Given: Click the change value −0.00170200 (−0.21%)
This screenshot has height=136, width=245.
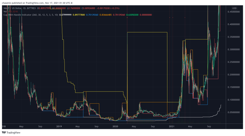Looking at the screenshot, I should point(108,8).
